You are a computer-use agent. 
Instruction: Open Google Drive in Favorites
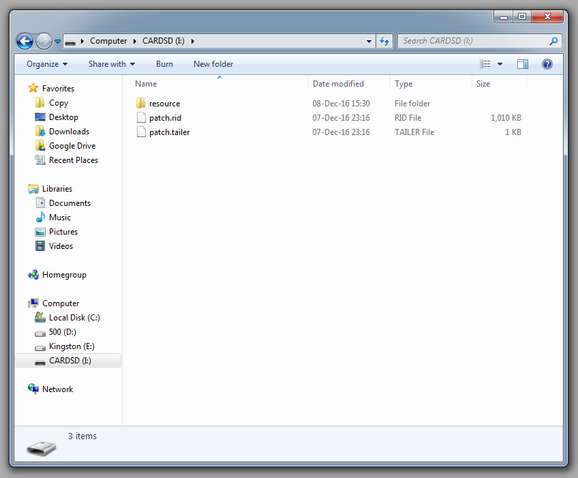(x=72, y=146)
